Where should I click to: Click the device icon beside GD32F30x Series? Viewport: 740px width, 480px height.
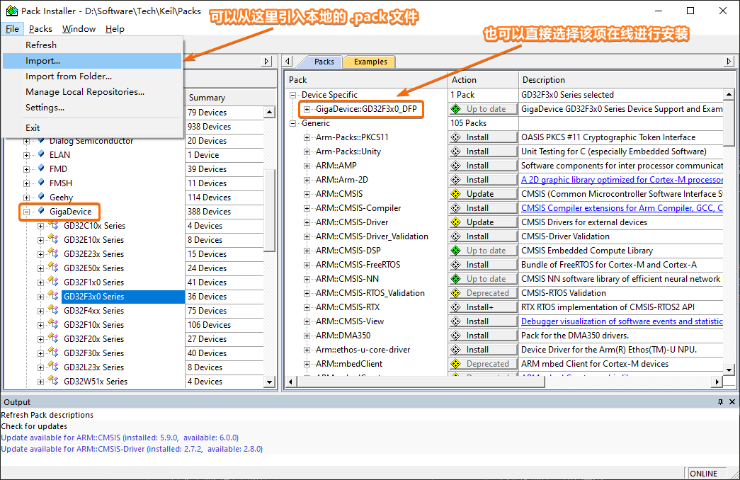(x=54, y=353)
